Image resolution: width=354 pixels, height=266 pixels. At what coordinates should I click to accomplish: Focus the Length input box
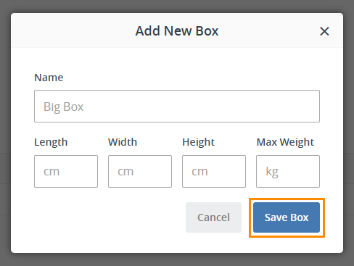pyautogui.click(x=66, y=171)
